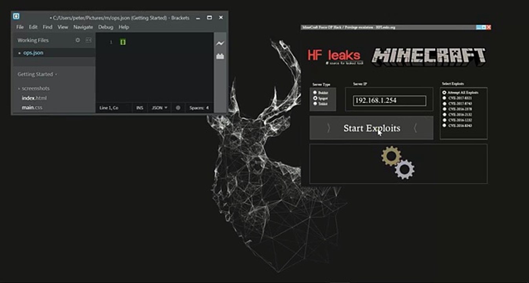This screenshot has height=283, width=529.
Task: Click the Brackets app icon in title bar
Action: [16, 17]
